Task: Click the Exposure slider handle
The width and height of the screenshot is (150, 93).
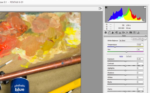Action: pyautogui.click(x=125, y=61)
